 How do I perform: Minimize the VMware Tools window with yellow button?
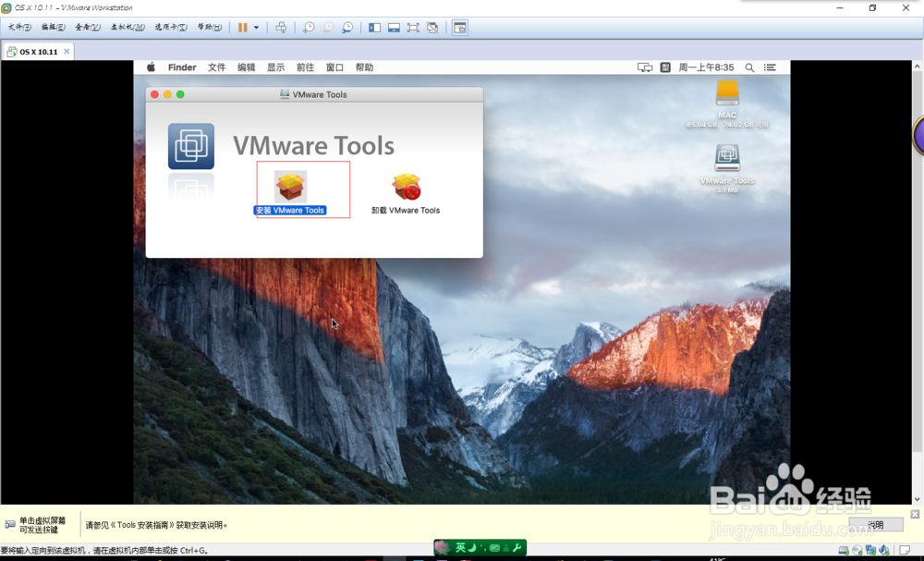[167, 94]
